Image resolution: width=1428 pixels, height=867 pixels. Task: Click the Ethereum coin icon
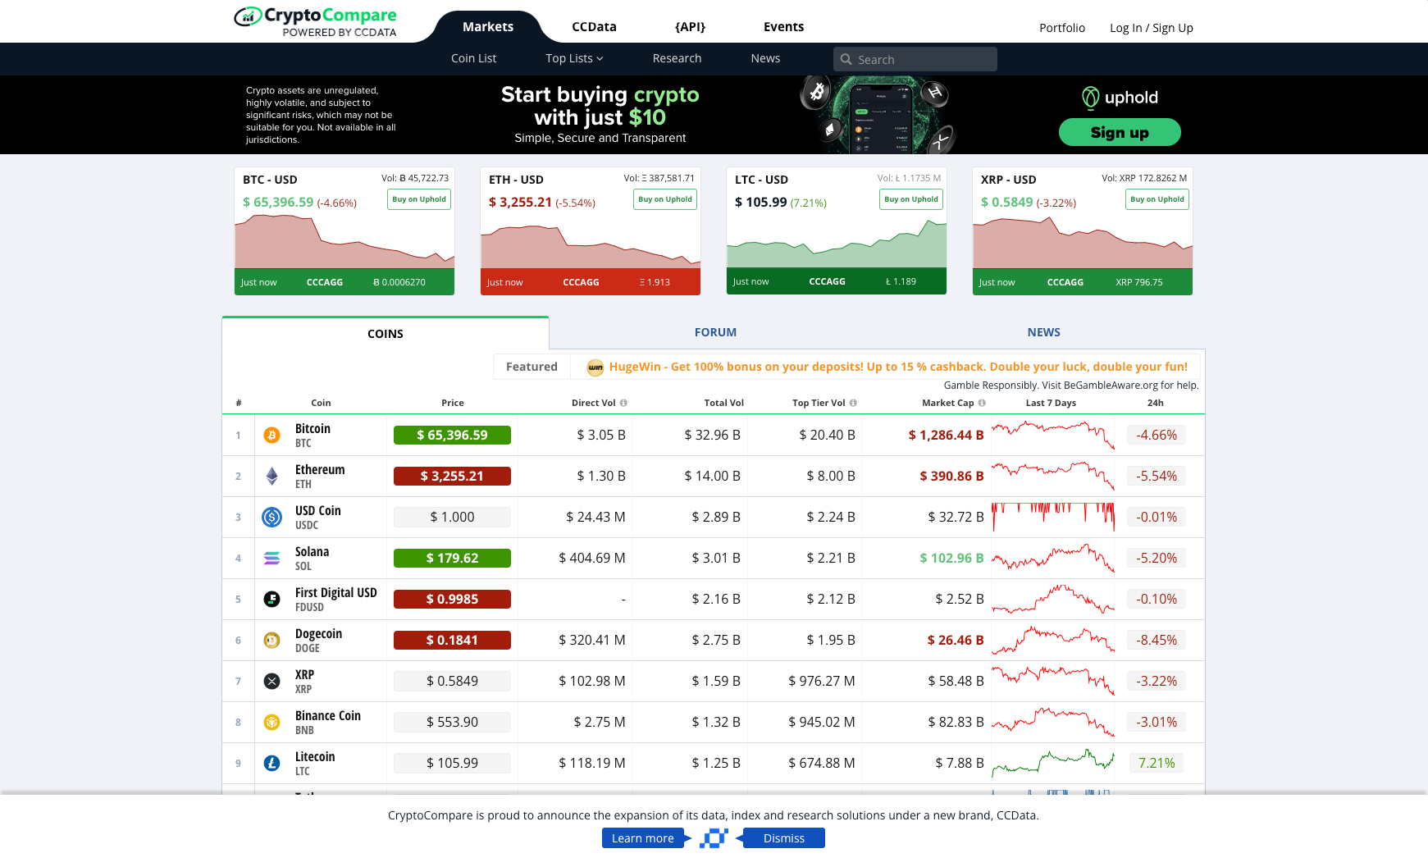click(271, 477)
